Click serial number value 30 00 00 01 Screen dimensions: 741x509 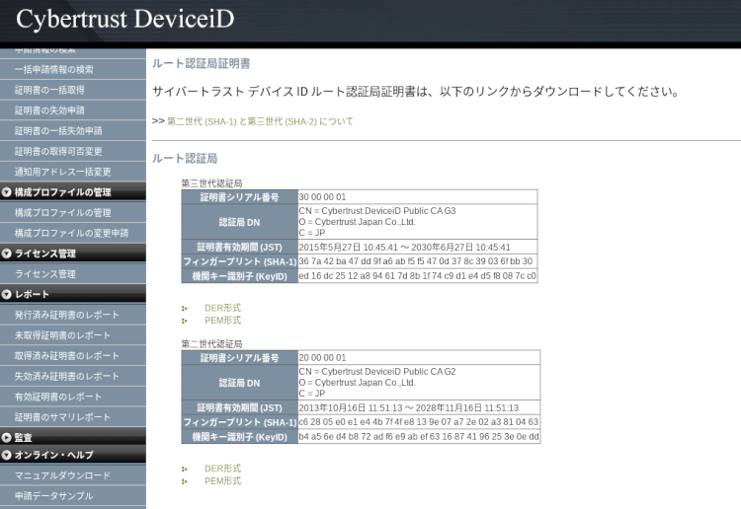coord(322,196)
